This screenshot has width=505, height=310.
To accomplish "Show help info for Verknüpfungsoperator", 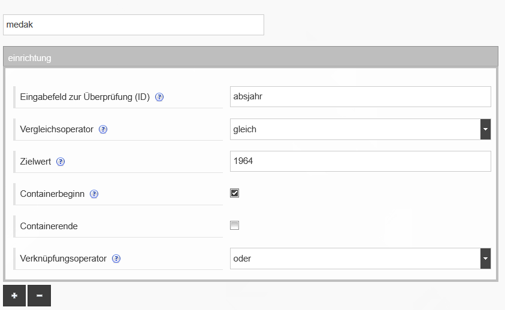I will coord(116,259).
